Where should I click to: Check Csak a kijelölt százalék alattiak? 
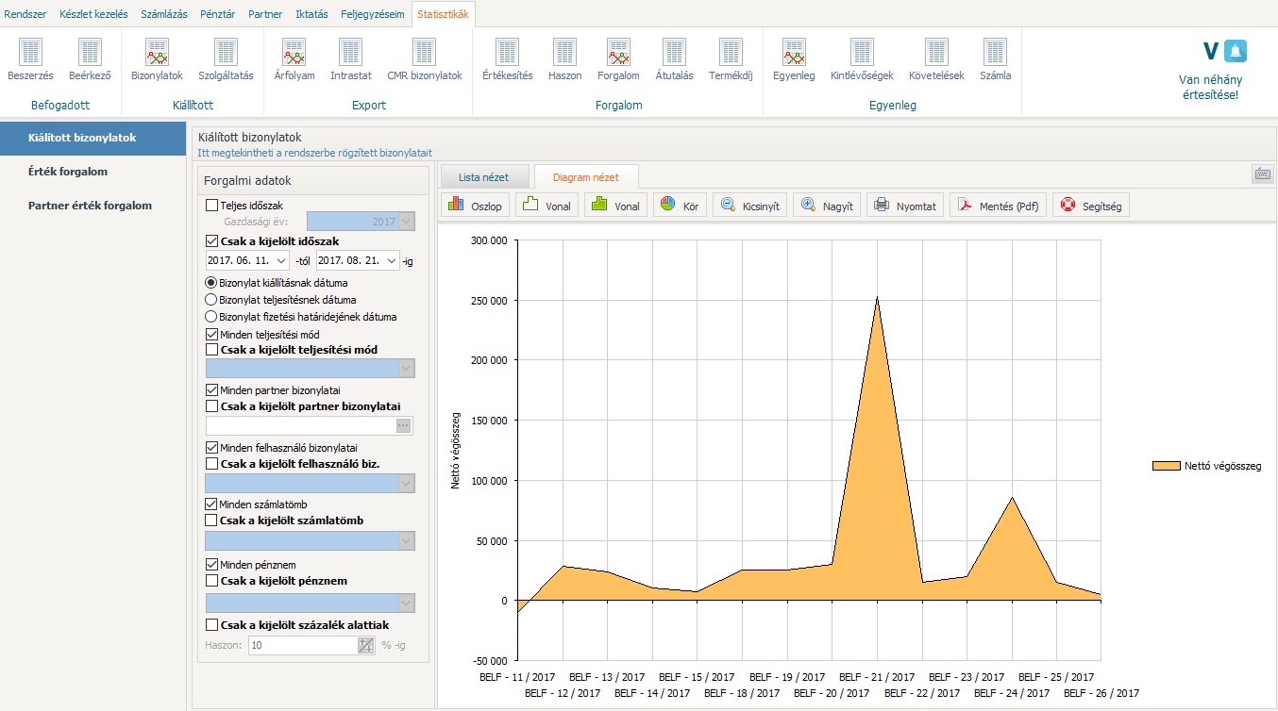point(211,624)
